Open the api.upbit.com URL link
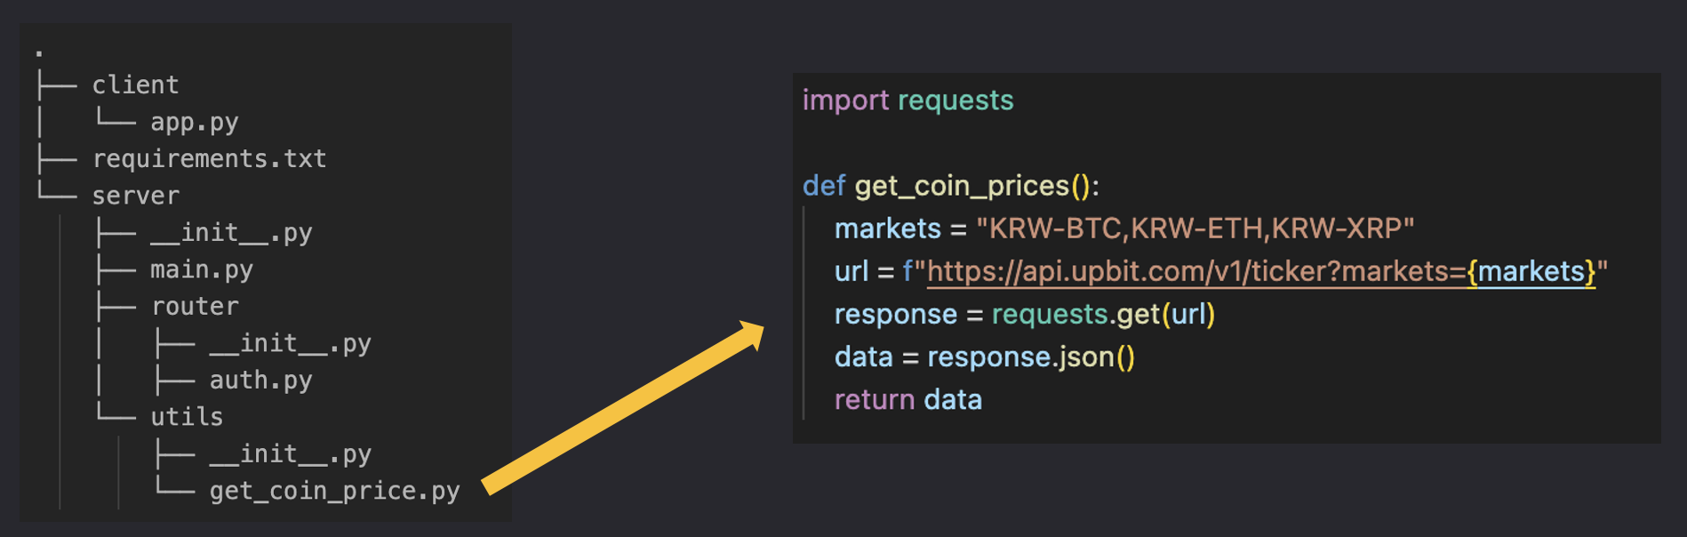This screenshot has height=537, width=1687. (1196, 271)
